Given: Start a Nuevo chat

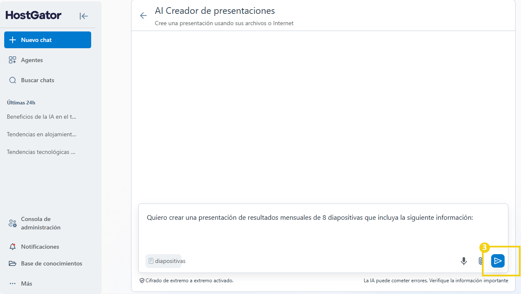Looking at the screenshot, I should pyautogui.click(x=47, y=40).
